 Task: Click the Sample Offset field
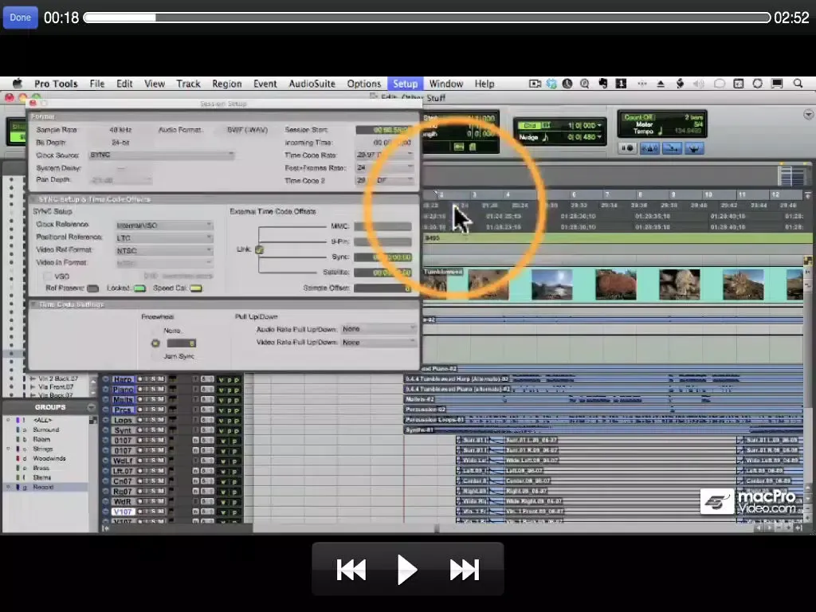coord(382,288)
